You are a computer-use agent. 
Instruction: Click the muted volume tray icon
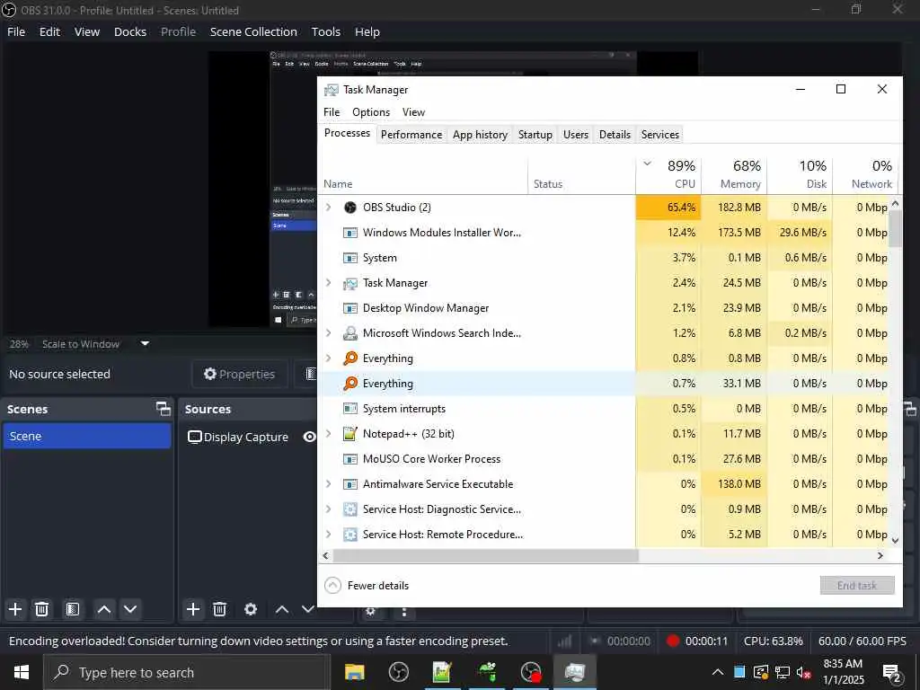tap(804, 672)
